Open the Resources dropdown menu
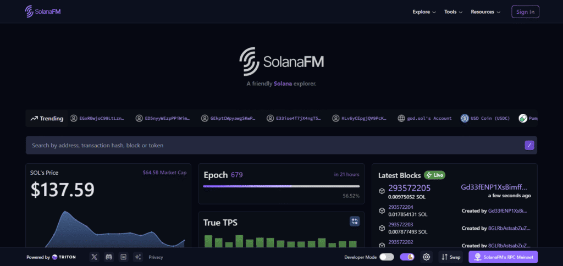Screen dimensions: 563x266 coord(485,12)
